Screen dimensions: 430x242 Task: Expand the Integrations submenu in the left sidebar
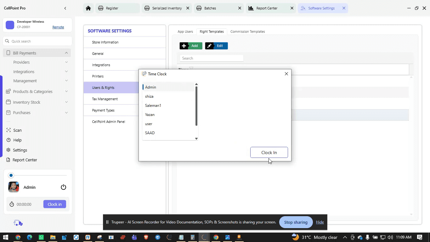pyautogui.click(x=66, y=72)
